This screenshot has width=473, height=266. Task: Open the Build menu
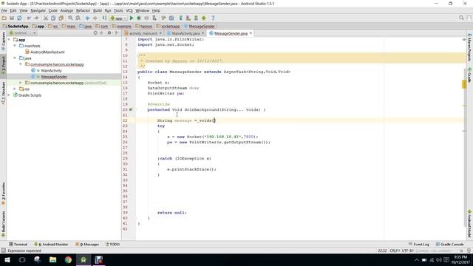97,10
